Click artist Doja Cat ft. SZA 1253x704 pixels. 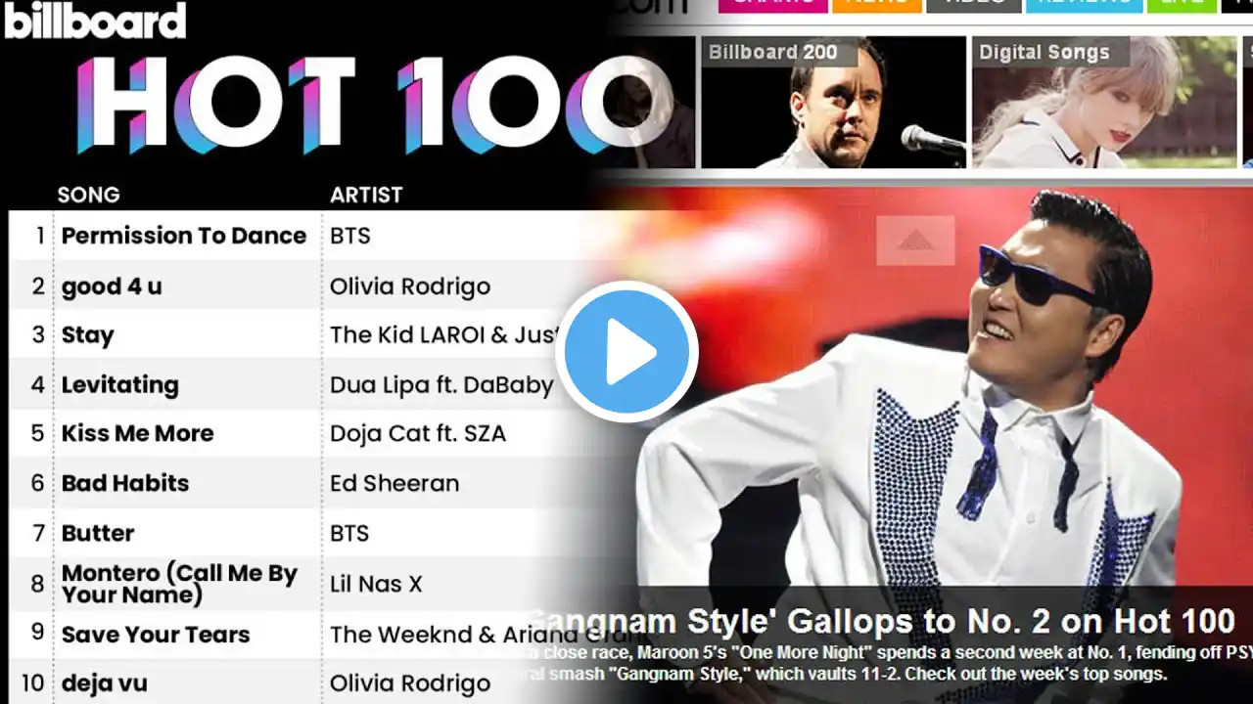(418, 433)
